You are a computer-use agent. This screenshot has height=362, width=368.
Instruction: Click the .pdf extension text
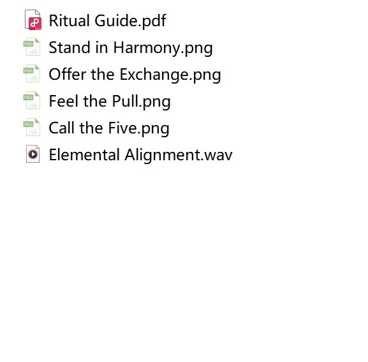(152, 21)
